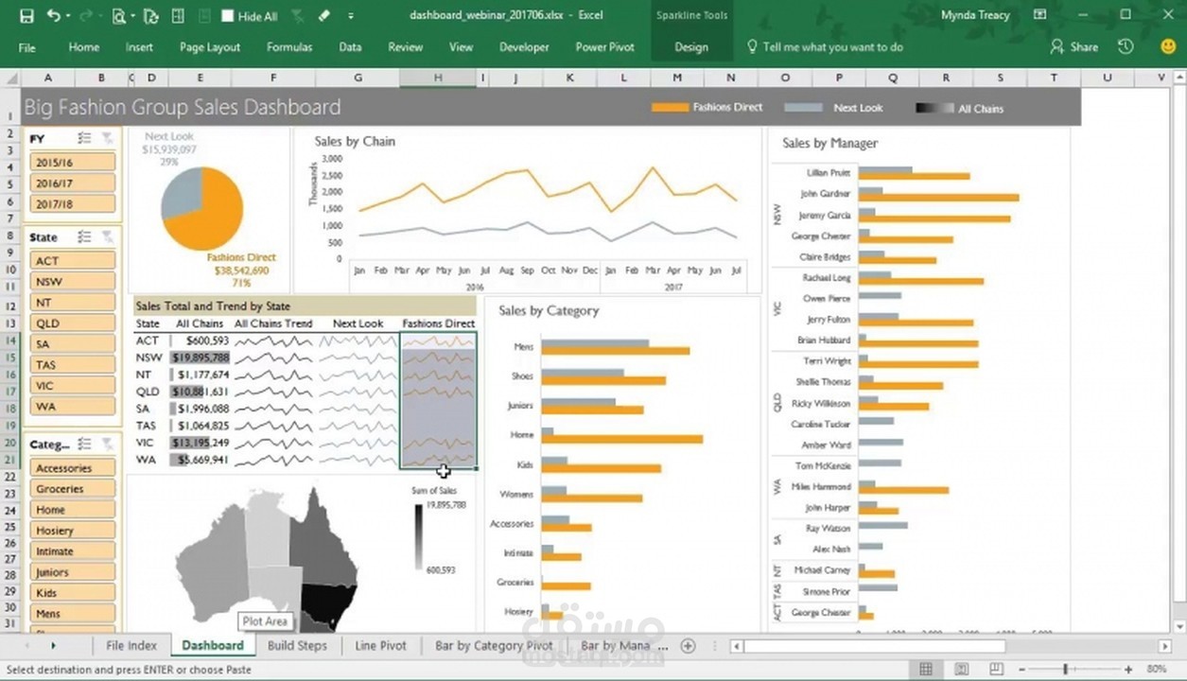
Task: Expand the Customize Quick Access Toolbar dropdown
Action: coord(351,16)
